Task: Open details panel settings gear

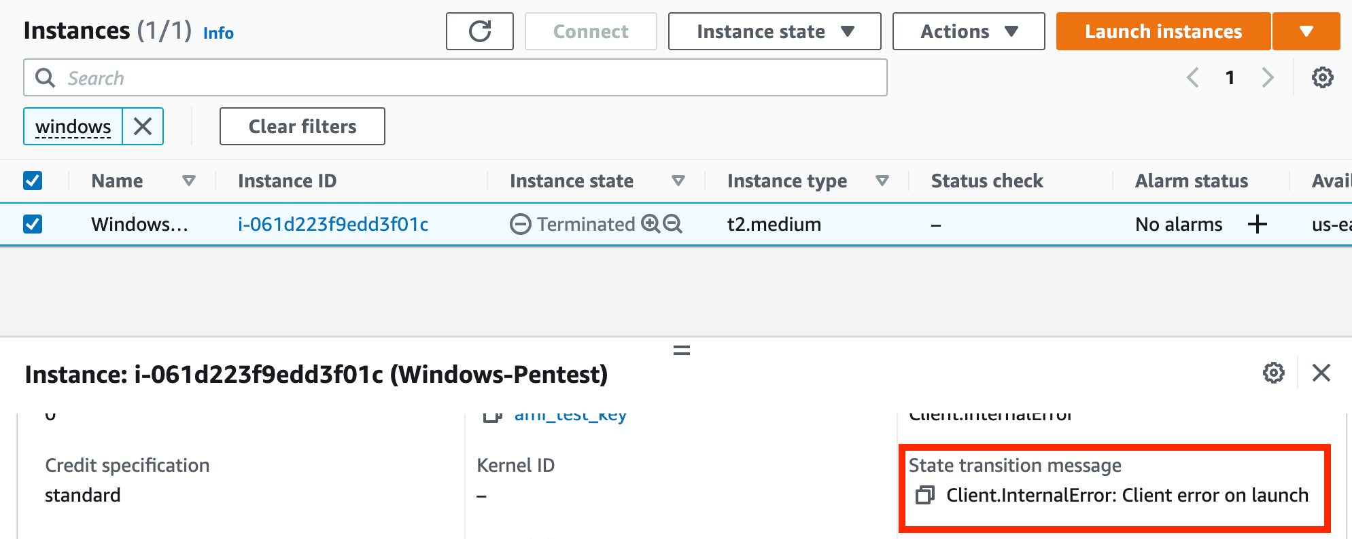Action: pos(1273,373)
